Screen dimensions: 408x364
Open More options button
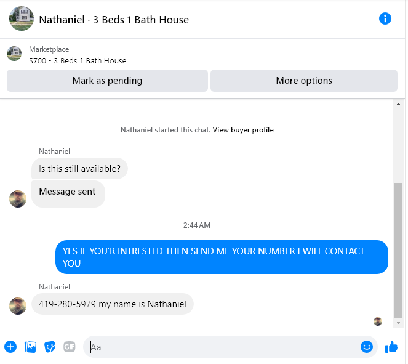click(305, 81)
